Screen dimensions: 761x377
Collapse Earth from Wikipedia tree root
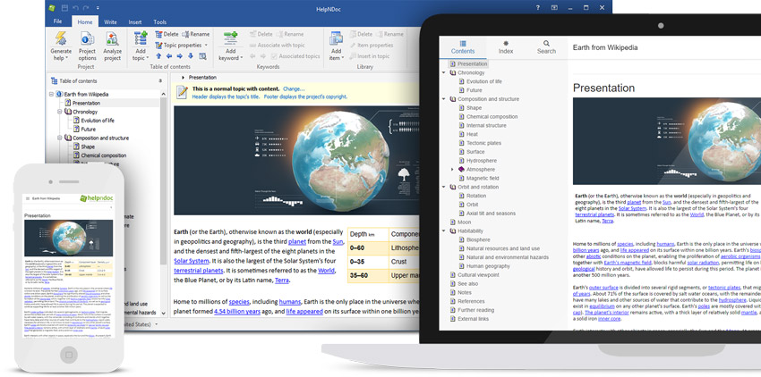(51, 95)
